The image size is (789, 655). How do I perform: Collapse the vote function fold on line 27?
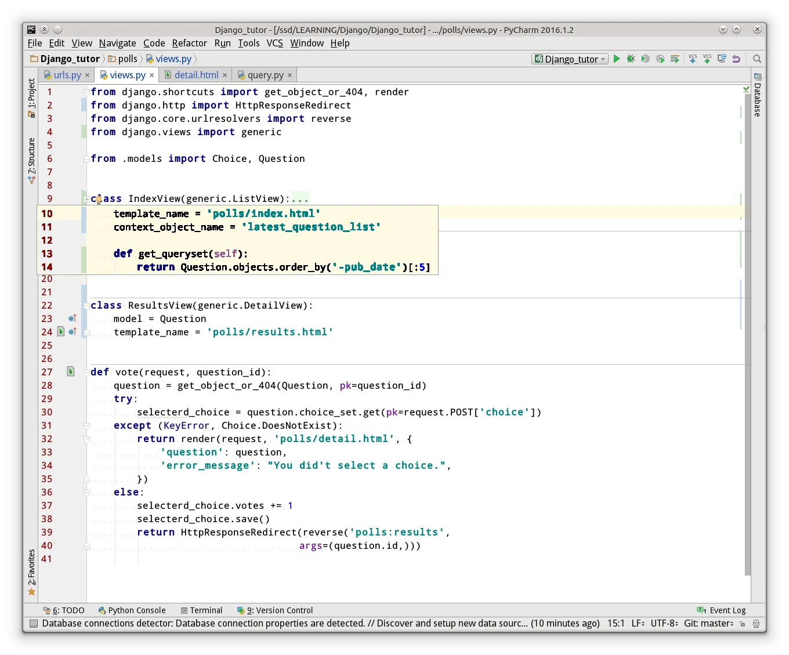coord(86,372)
